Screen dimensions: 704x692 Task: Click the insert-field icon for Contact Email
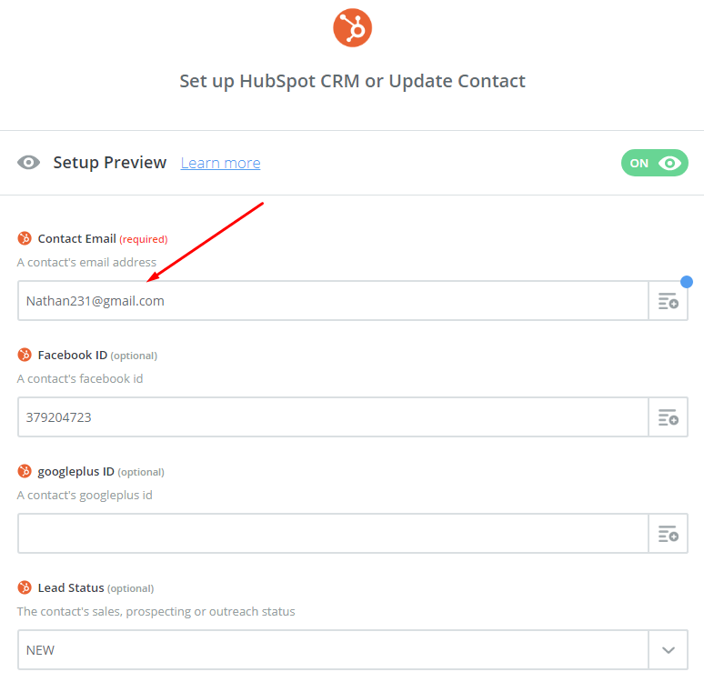668,301
